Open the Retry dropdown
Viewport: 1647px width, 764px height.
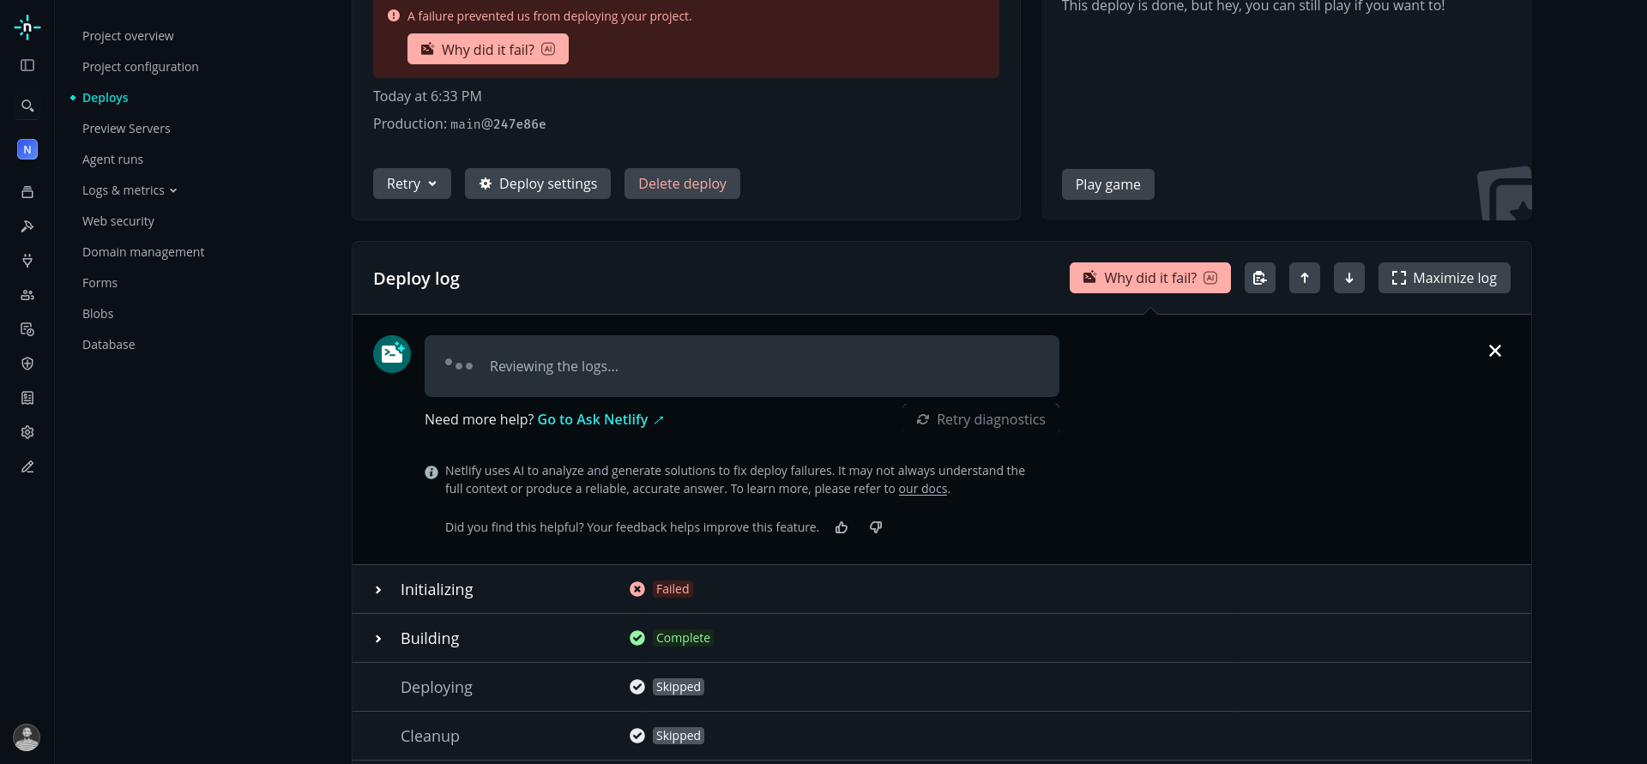click(412, 183)
